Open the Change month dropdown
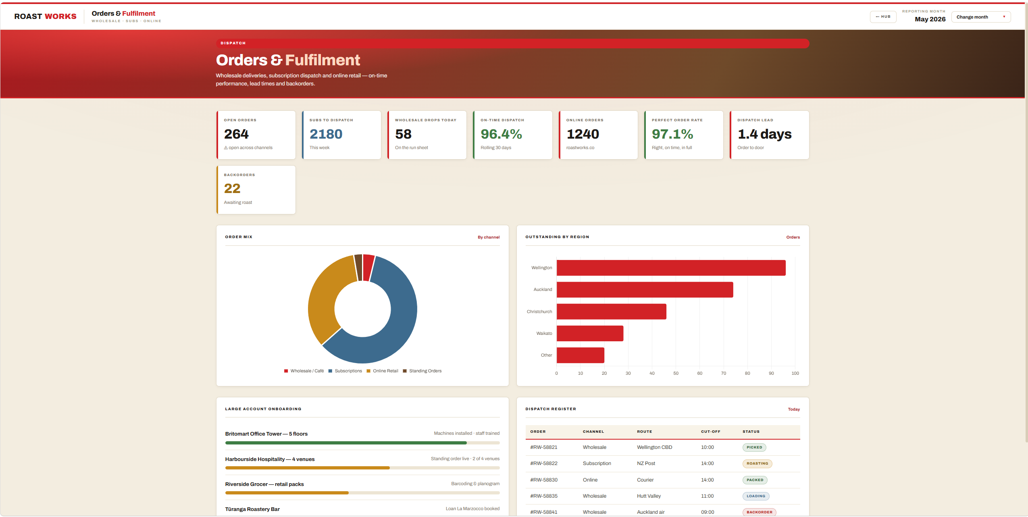Image resolution: width=1028 pixels, height=517 pixels. click(x=980, y=17)
